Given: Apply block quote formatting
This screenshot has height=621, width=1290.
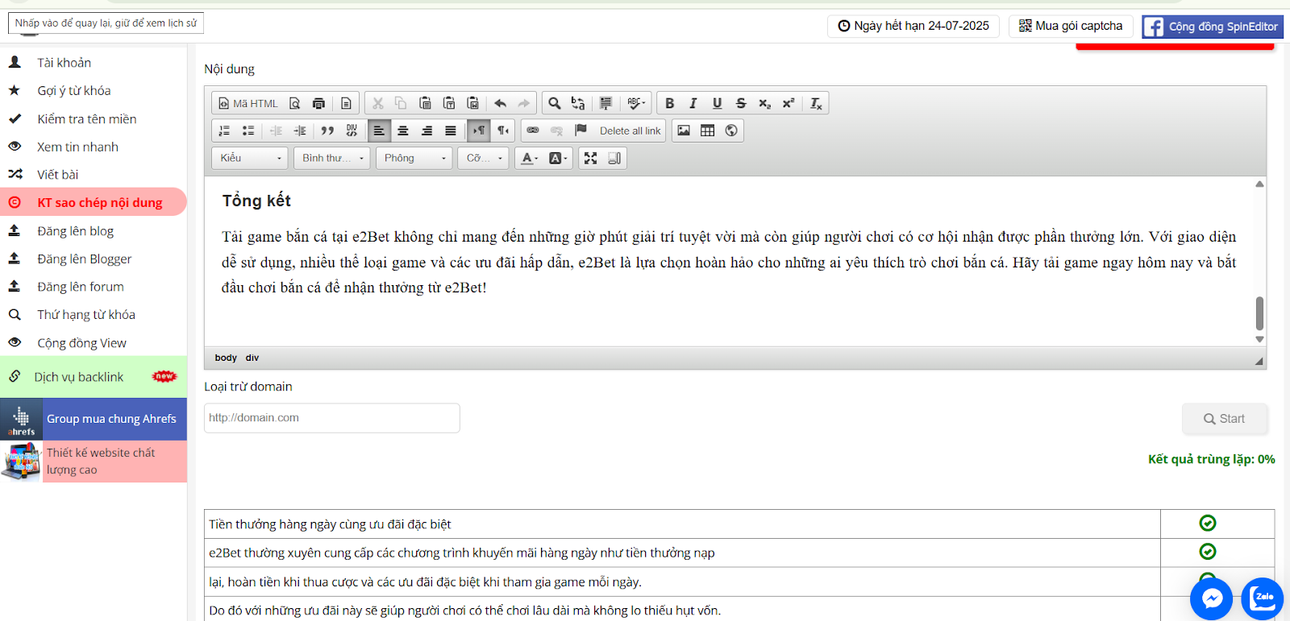Looking at the screenshot, I should (x=327, y=130).
